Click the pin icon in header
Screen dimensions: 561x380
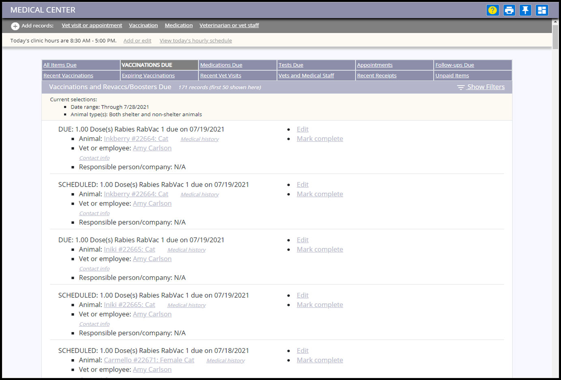click(x=525, y=10)
